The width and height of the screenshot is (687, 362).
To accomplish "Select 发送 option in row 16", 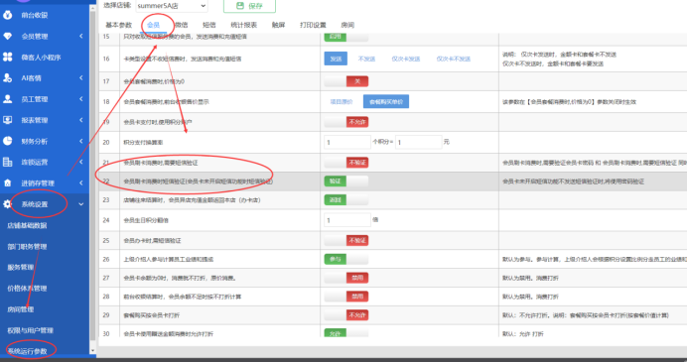I will pos(336,59).
